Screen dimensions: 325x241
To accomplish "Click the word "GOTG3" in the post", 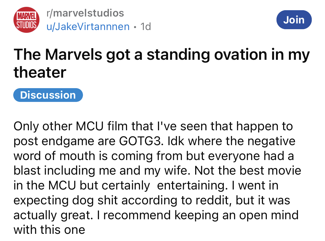I will tap(142, 141).
